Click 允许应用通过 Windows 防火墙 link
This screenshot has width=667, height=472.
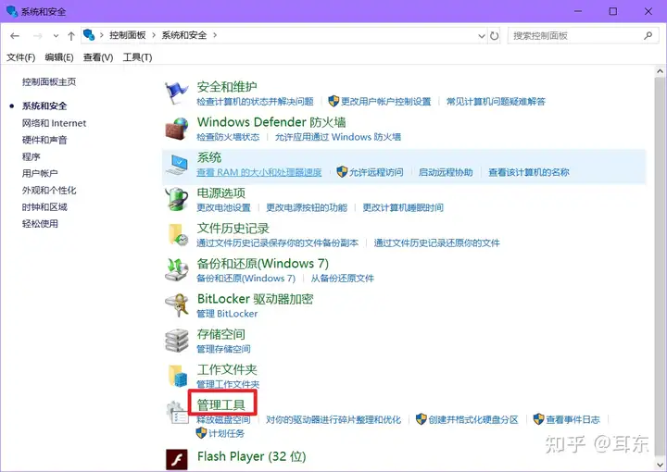click(338, 137)
